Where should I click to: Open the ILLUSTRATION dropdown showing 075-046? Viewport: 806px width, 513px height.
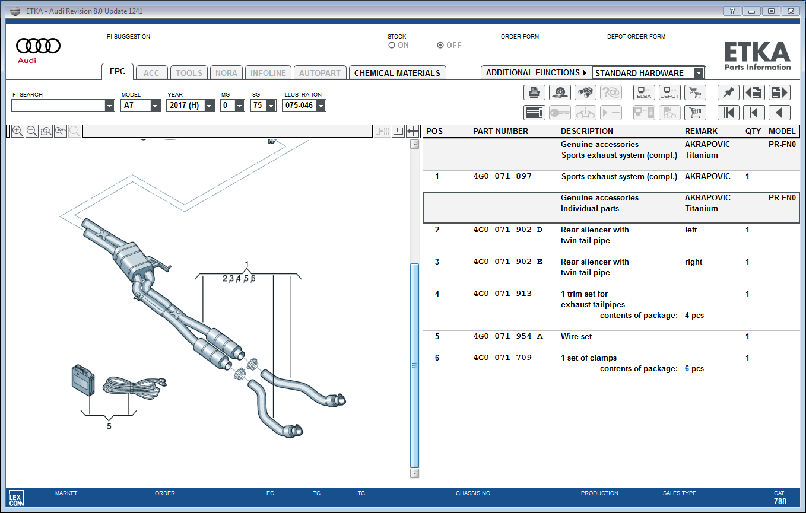321,106
